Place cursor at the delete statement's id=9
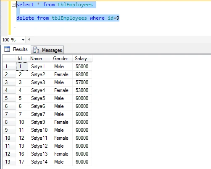 point(113,18)
